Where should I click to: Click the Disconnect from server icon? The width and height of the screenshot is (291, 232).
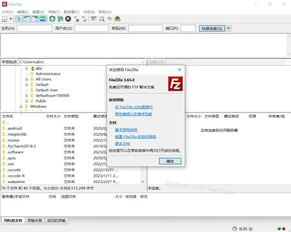(76, 19)
